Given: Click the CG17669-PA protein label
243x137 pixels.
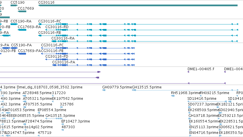Looking at the screenshot, I should (x=29, y=51).
